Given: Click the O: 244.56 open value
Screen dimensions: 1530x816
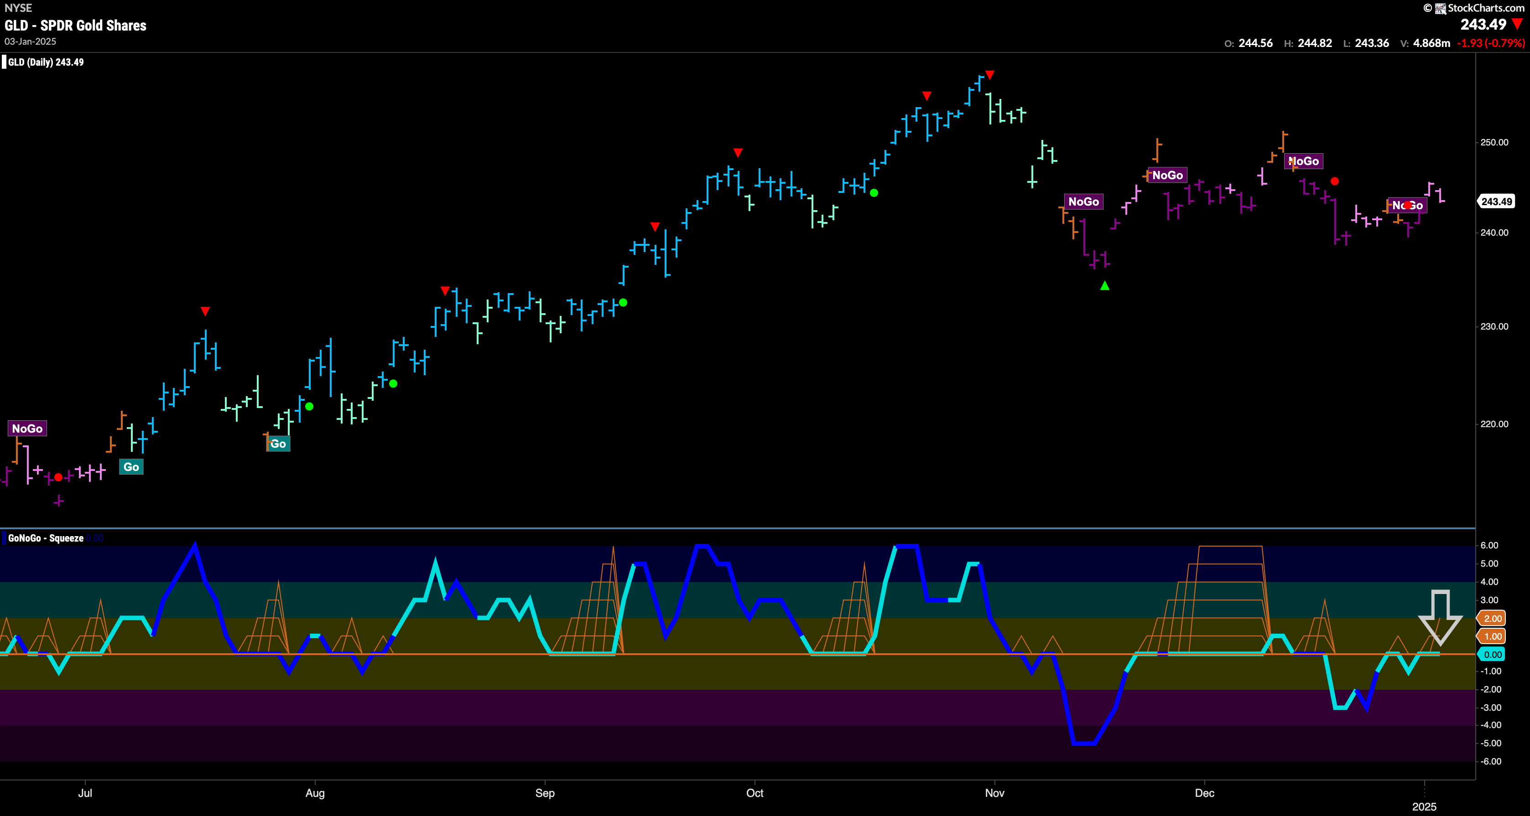Looking at the screenshot, I should point(1249,43).
